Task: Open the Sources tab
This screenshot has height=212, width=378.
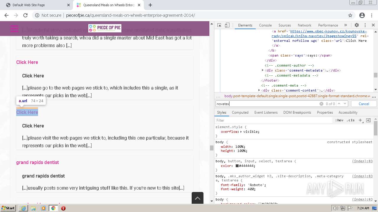Action: coord(285,25)
